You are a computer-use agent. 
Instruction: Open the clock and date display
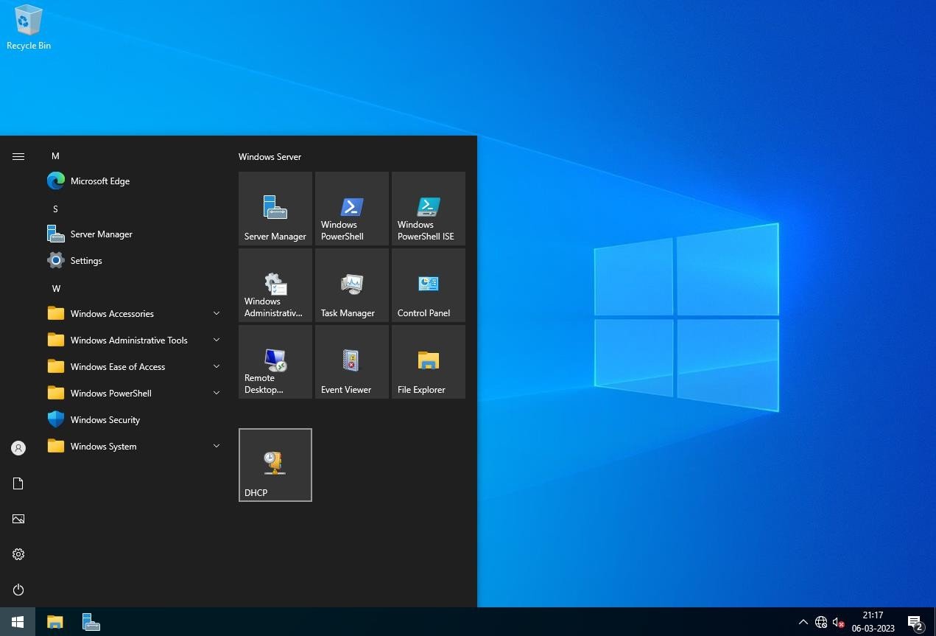(873, 622)
